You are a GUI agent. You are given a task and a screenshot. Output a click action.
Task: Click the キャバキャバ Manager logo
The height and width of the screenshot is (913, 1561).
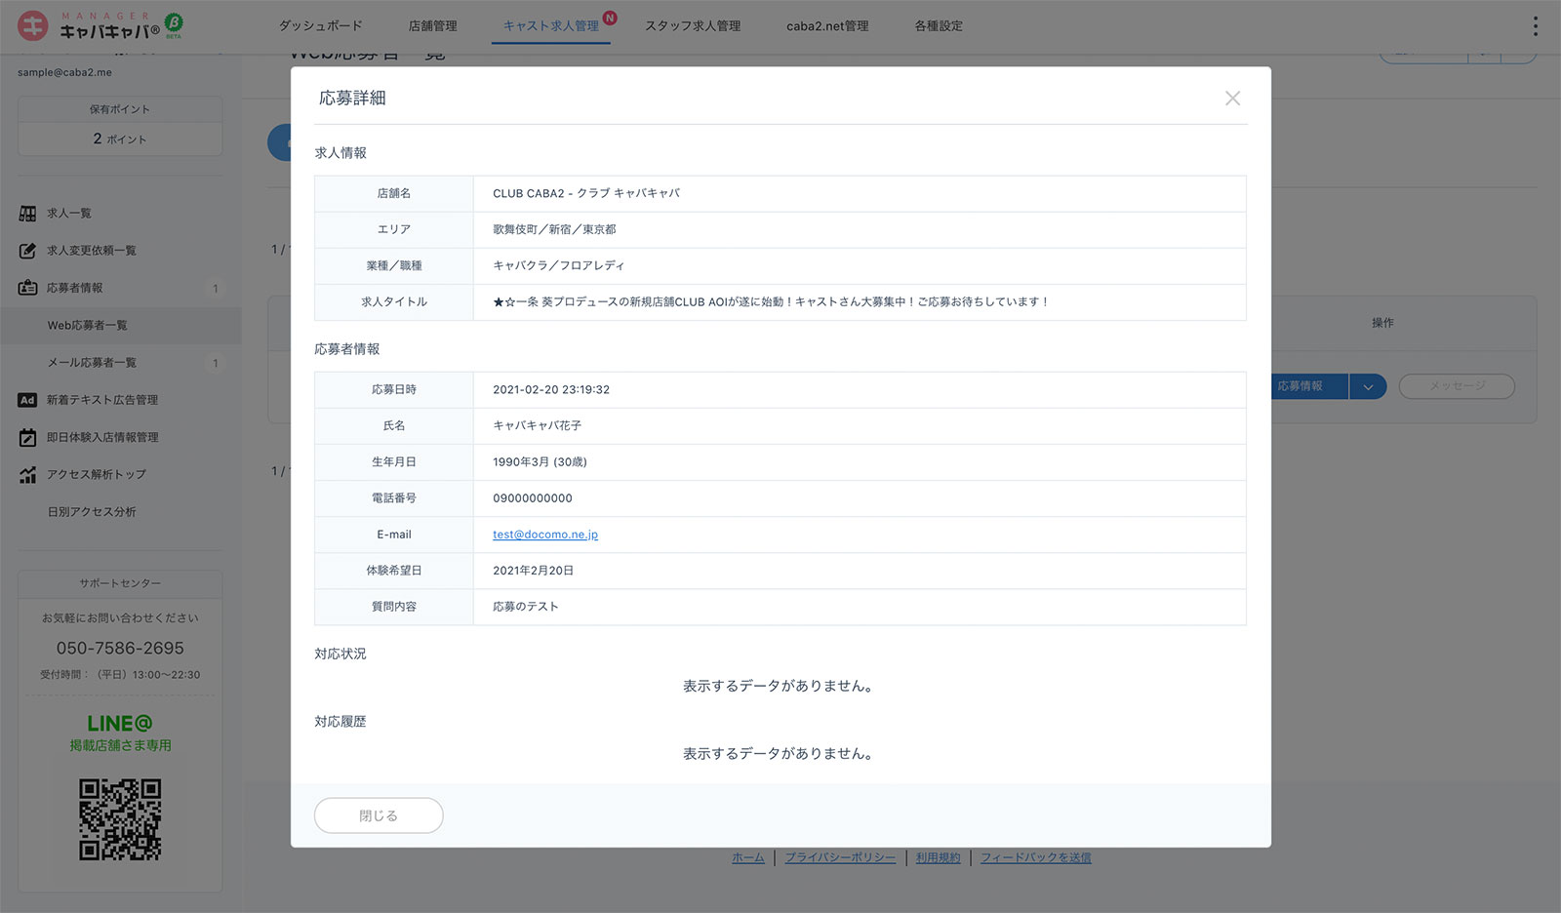point(98,26)
